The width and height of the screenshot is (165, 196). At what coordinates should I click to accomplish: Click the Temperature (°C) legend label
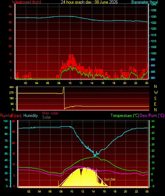tap(125, 115)
